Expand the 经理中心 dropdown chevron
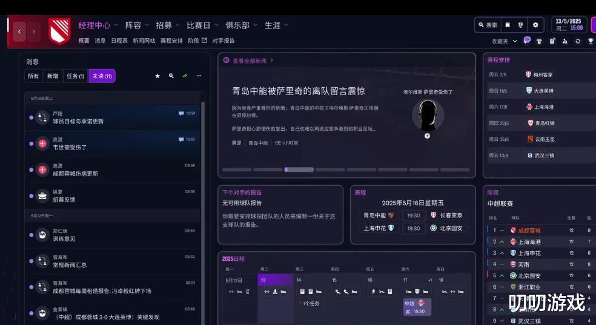The width and height of the screenshot is (596, 325). [x=116, y=25]
